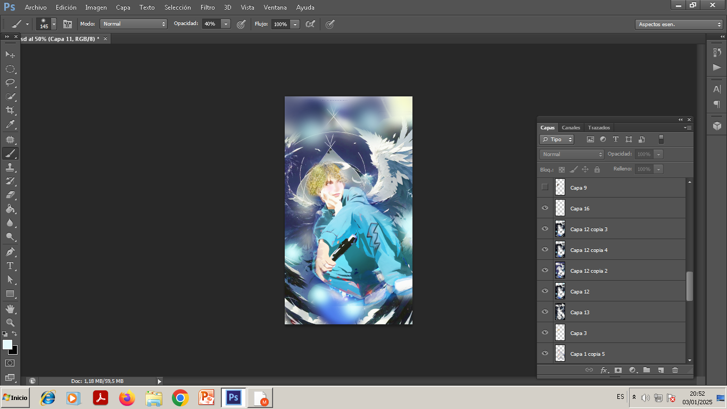Viewport: 727px width, 409px height.
Task: Hide the Capa 12 copia 3 layer
Action: click(x=544, y=228)
